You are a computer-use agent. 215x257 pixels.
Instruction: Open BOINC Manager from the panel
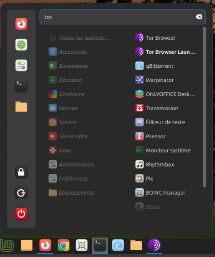[x=82, y=245]
